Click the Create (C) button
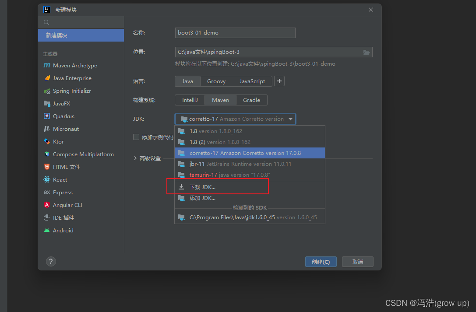Viewport: 476px width, 312px height. [321, 262]
